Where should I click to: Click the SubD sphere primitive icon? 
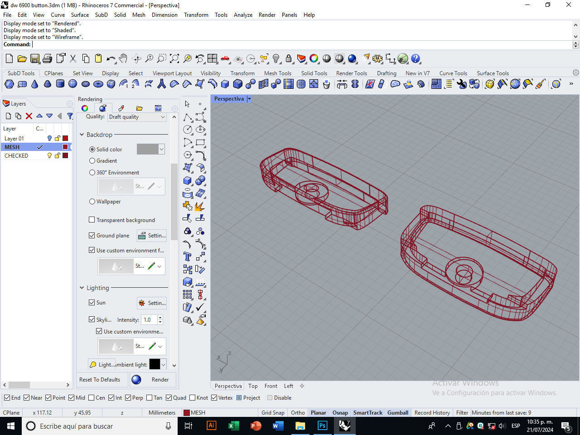72,84
